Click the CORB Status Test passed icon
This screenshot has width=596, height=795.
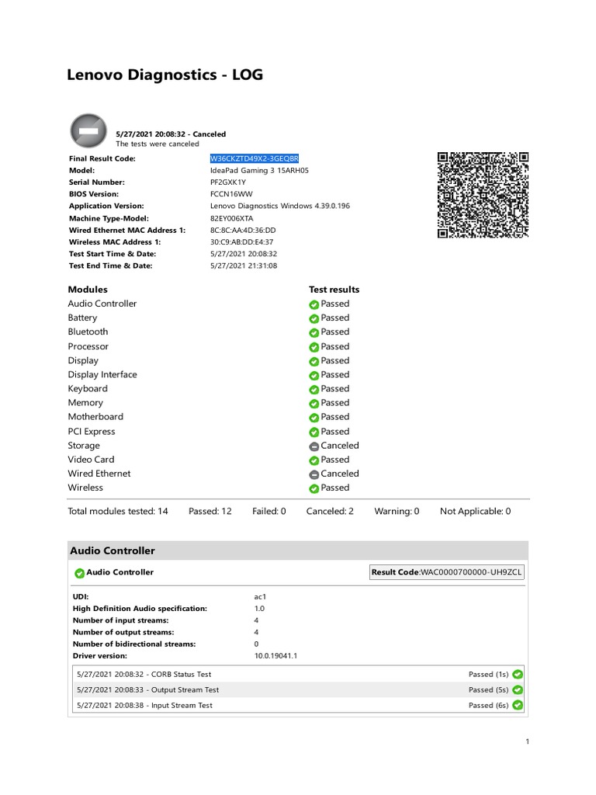[x=518, y=675]
